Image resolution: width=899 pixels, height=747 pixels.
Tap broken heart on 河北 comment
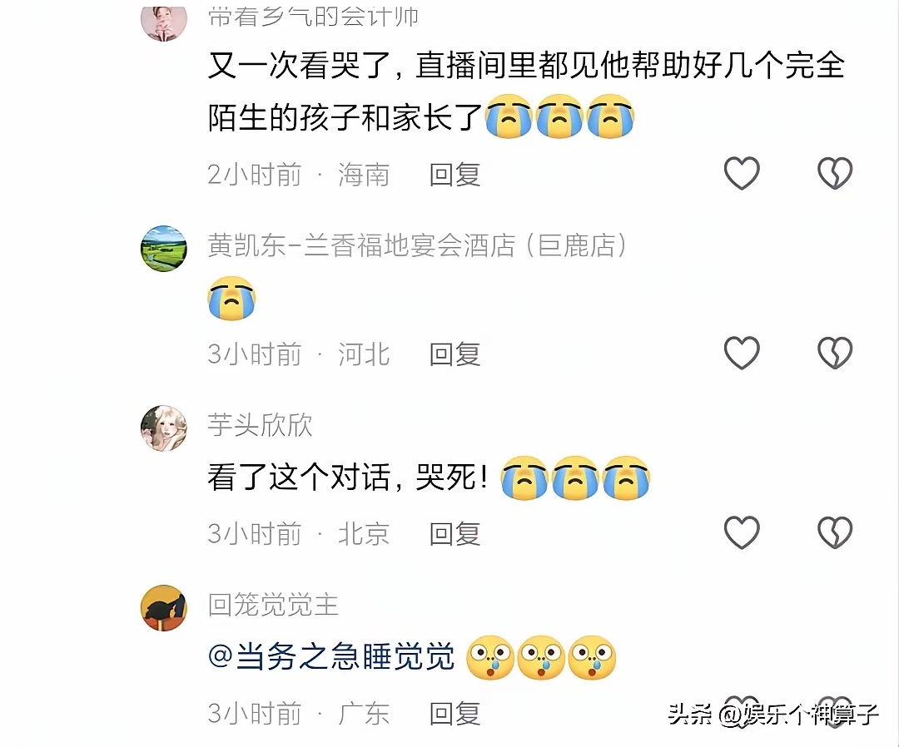click(835, 353)
